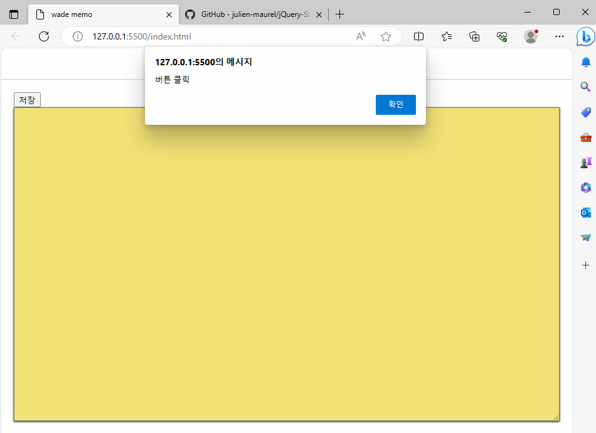The height and width of the screenshot is (433, 596).
Task: Open the sidebar Shopping tag icon
Action: click(x=586, y=112)
